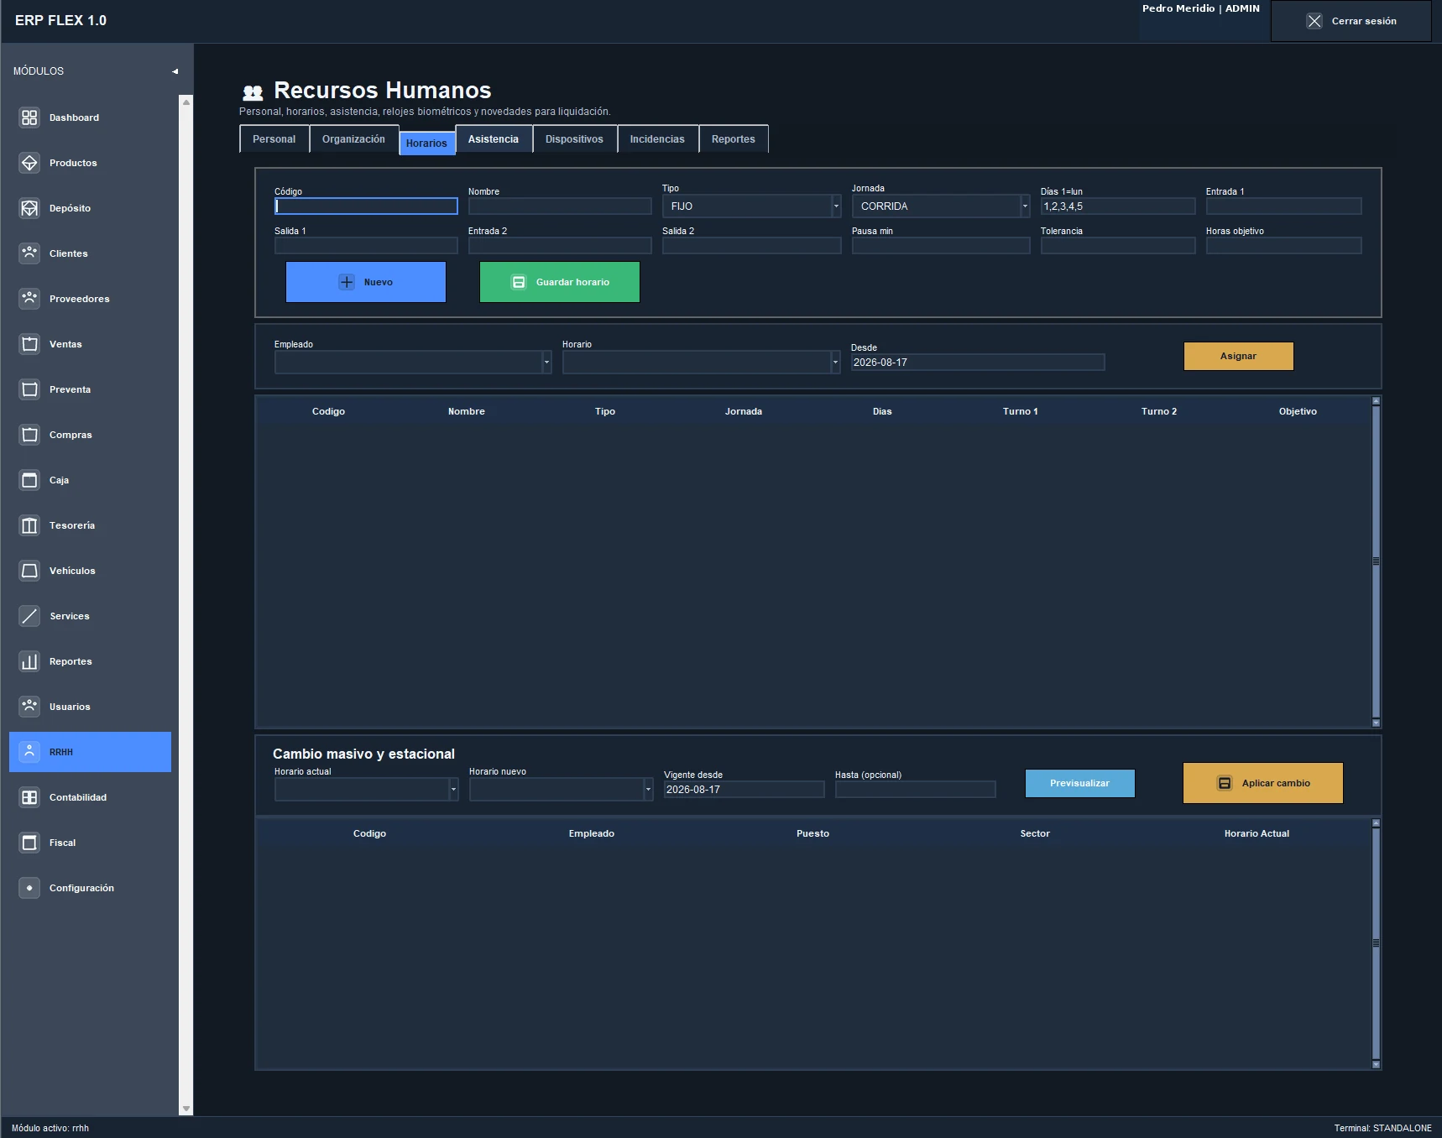Image resolution: width=1442 pixels, height=1138 pixels.
Task: Collapse the MÓDULOS sidebar arrow
Action: 175,71
